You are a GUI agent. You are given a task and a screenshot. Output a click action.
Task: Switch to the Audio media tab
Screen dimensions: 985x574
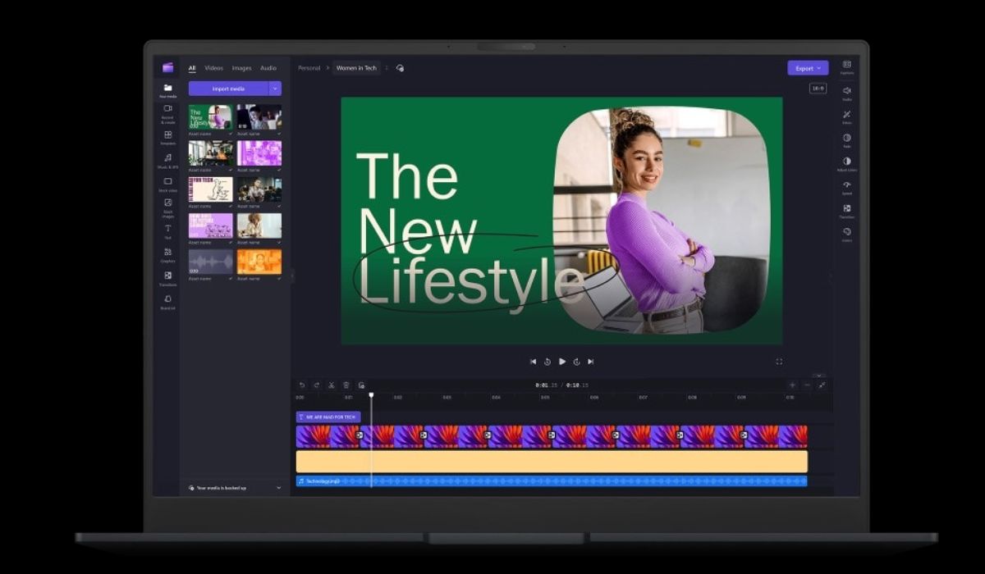pyautogui.click(x=268, y=68)
